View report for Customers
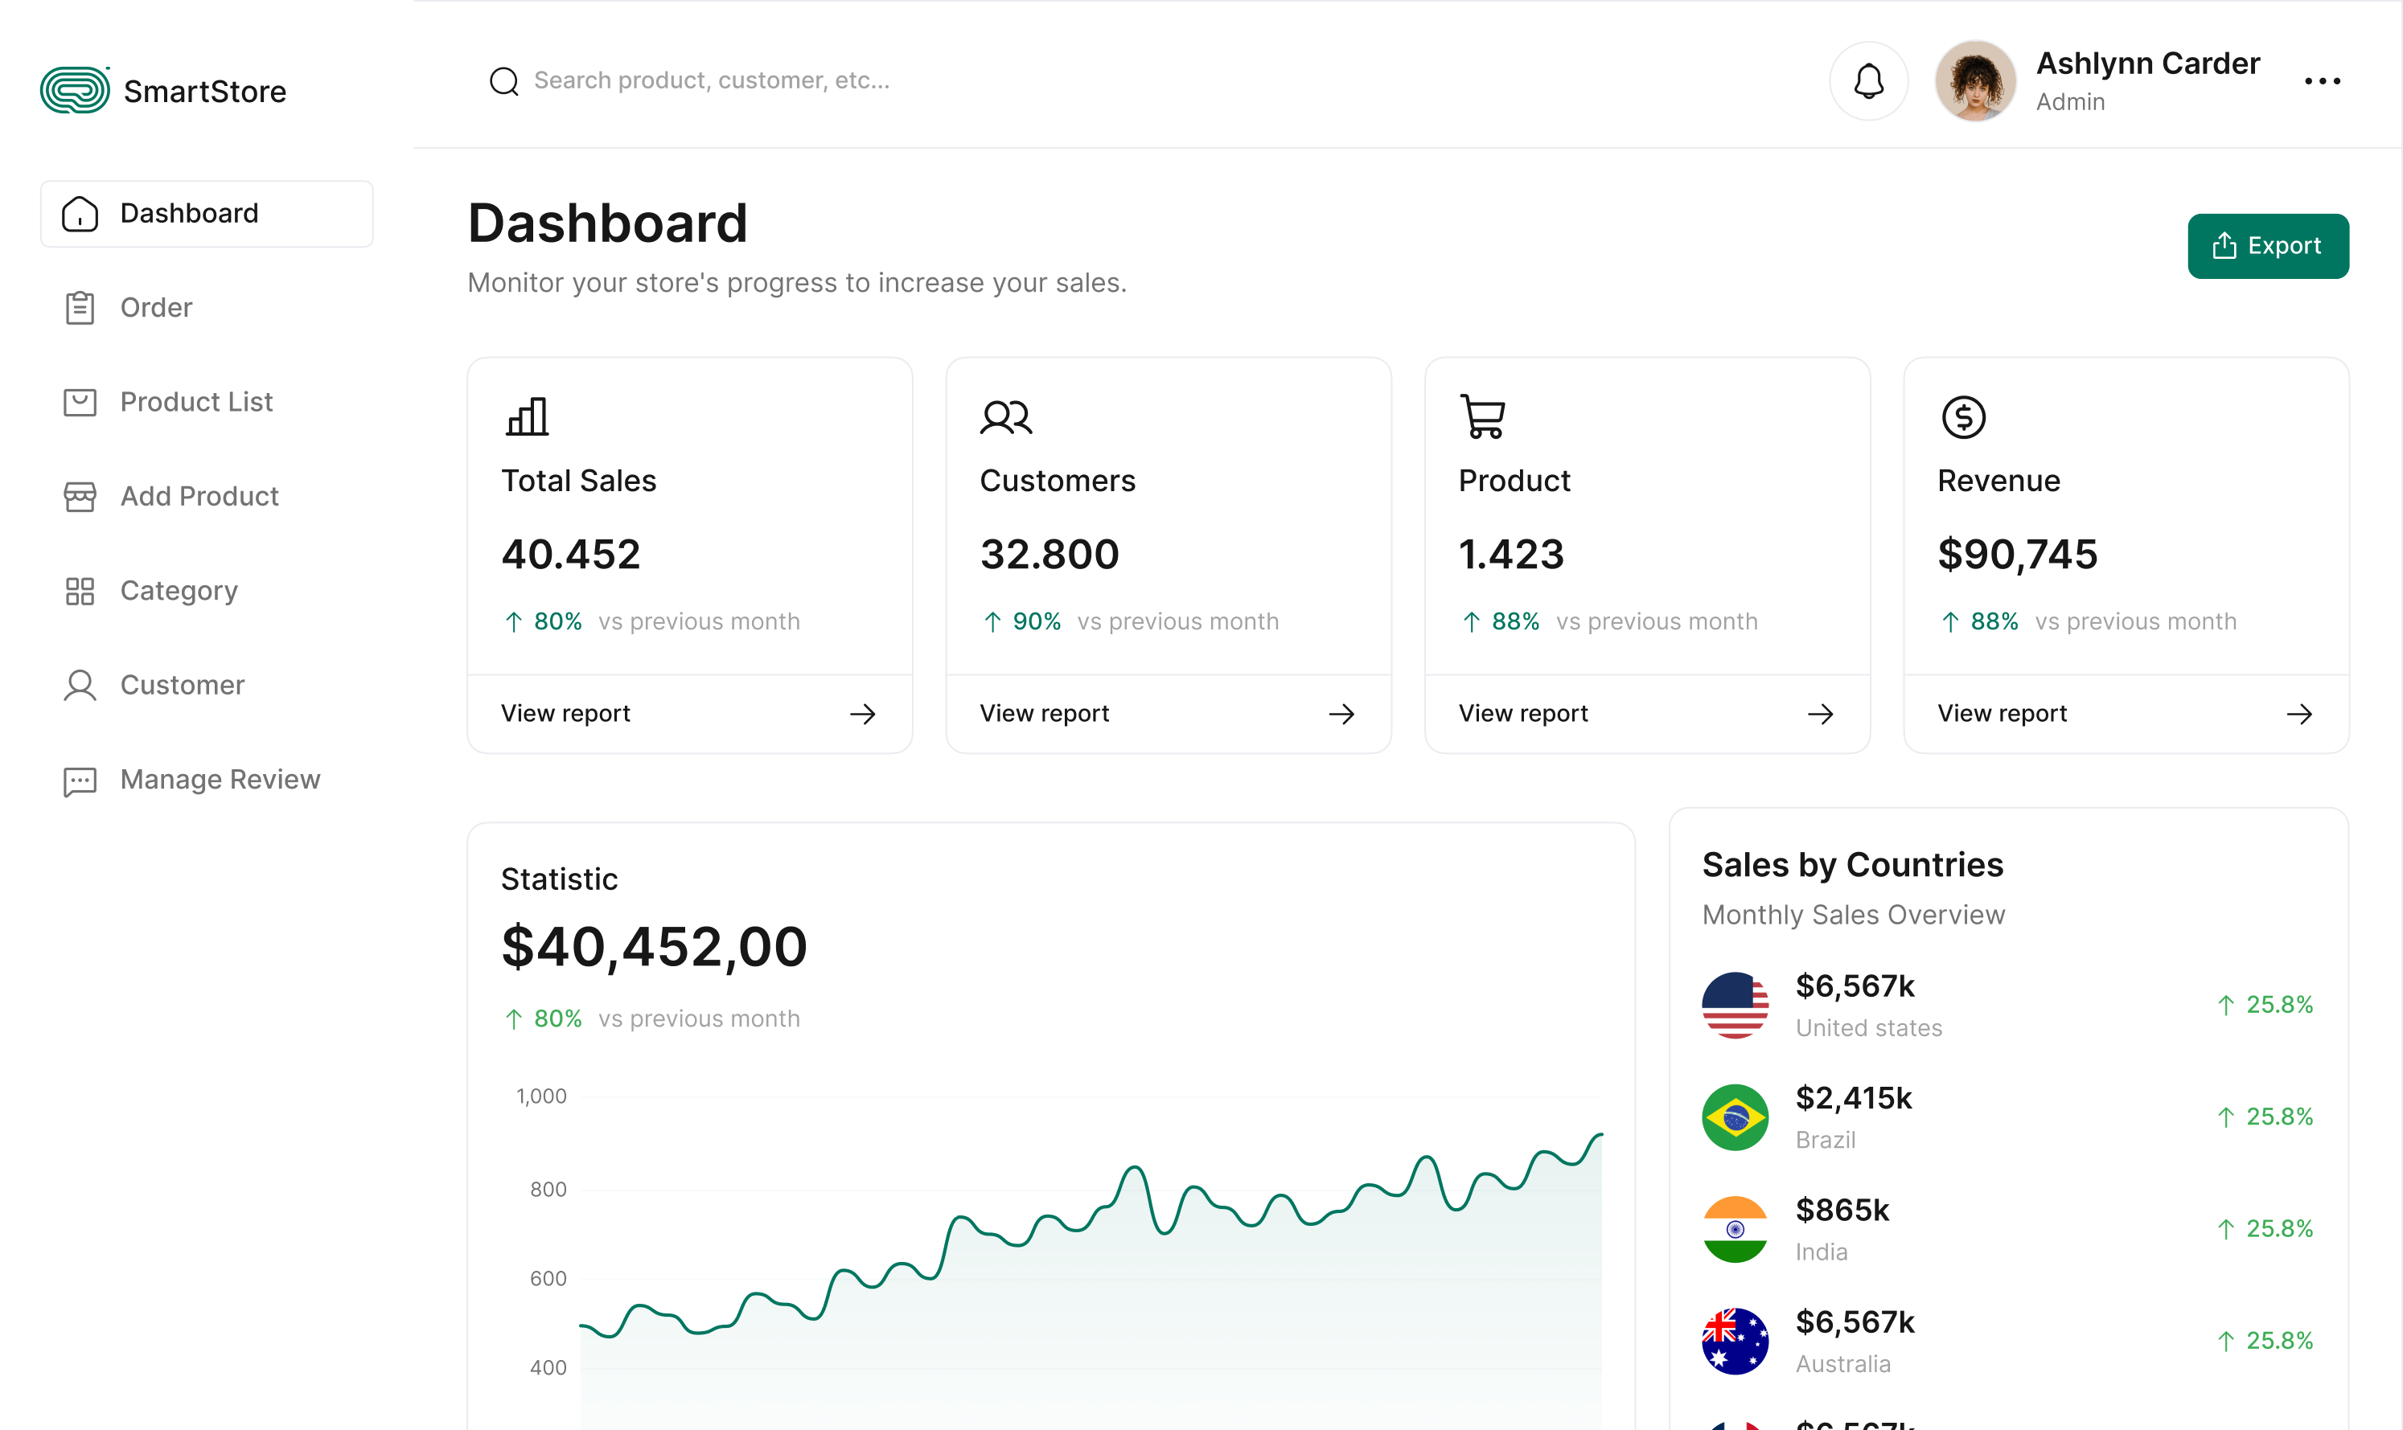Image resolution: width=2403 pixels, height=1430 pixels. tap(1169, 714)
